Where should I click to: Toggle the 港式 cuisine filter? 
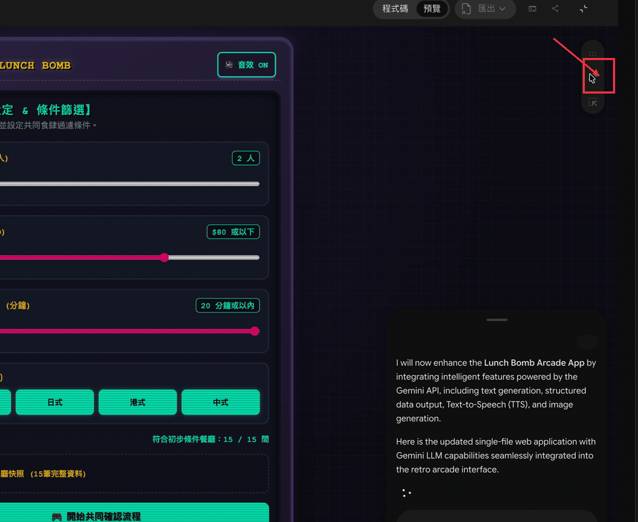pyautogui.click(x=138, y=402)
